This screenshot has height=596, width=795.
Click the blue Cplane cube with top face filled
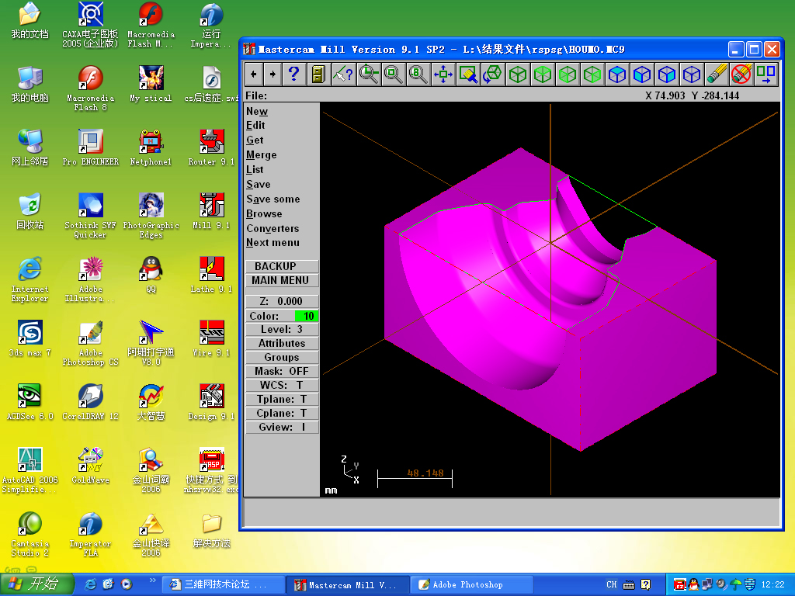click(617, 74)
